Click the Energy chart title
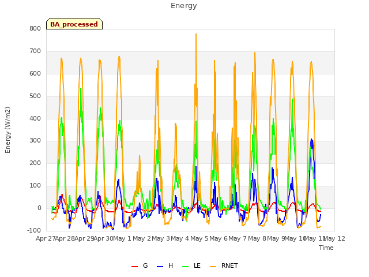This screenshot has height=277, width=369. [x=184, y=6]
